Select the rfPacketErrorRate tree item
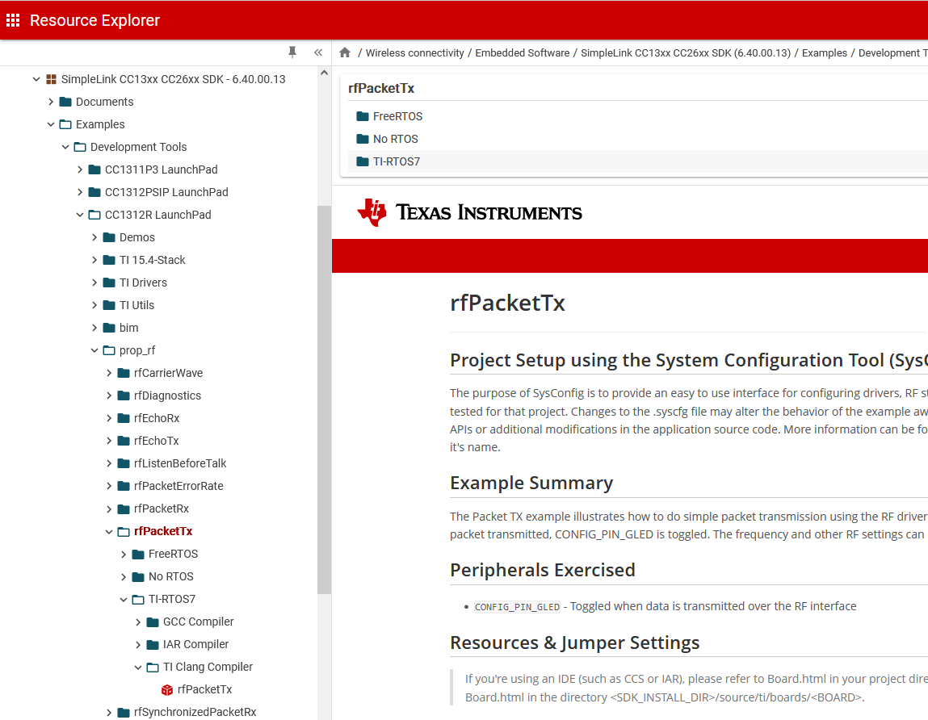The image size is (928, 720). (x=178, y=486)
